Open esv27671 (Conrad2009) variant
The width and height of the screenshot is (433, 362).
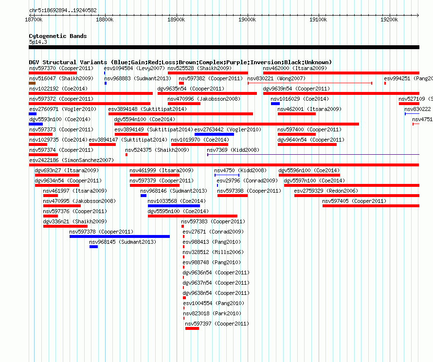pyautogui.click(x=213, y=232)
